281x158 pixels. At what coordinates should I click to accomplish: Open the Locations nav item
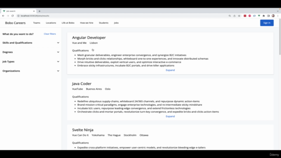[x=51, y=23]
